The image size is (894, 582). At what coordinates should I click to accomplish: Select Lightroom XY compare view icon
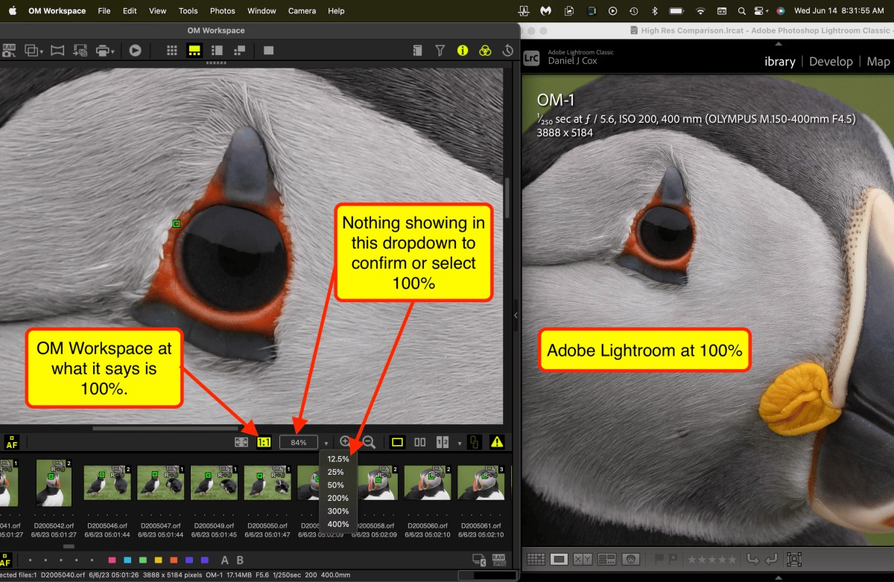coord(583,559)
